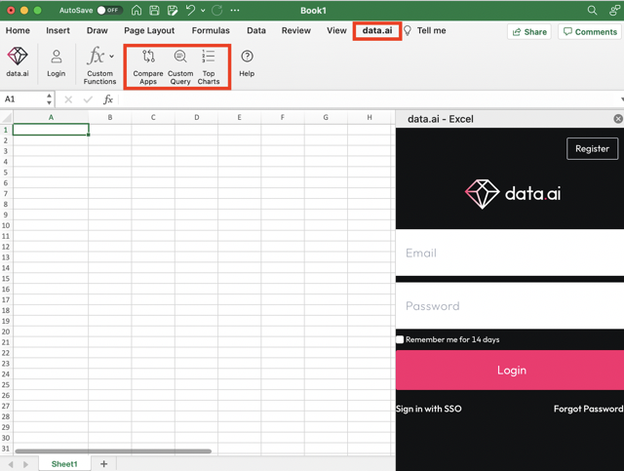
Task: Click the Save icon in title bar
Action: [154, 11]
